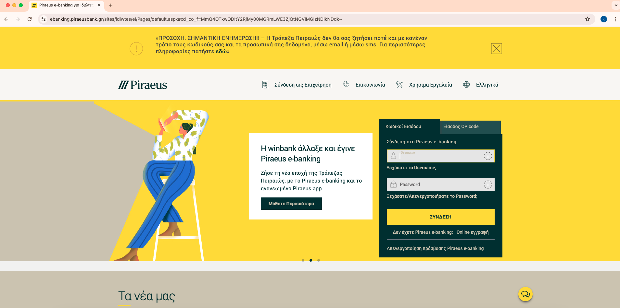Select the first carousel dot
The image size is (620, 308).
pyautogui.click(x=303, y=260)
